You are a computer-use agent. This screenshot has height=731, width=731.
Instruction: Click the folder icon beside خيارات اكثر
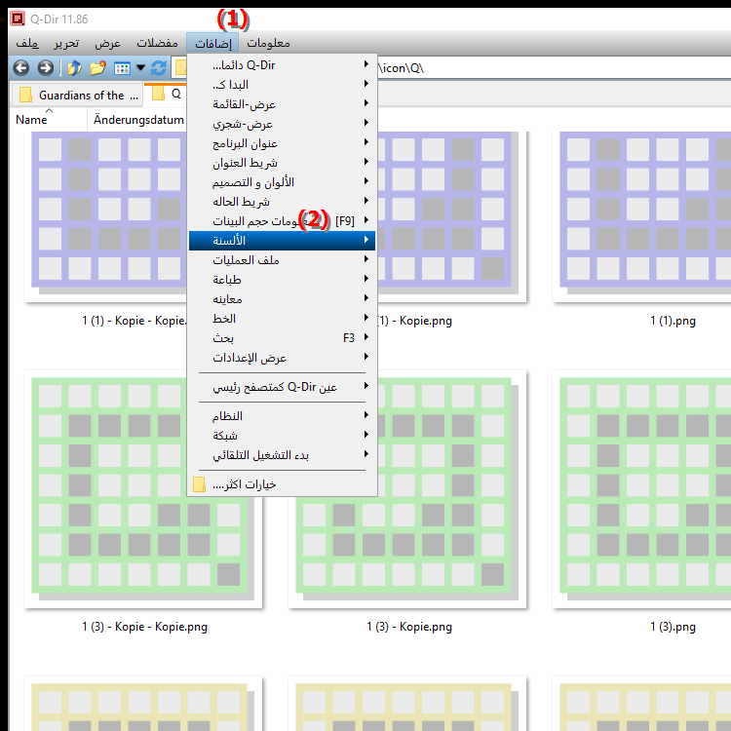199,484
